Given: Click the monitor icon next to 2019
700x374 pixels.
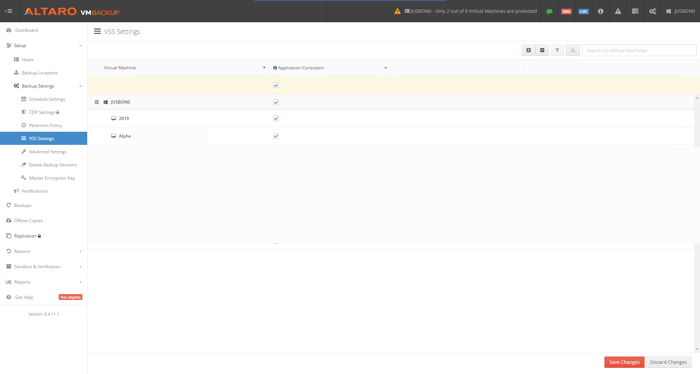Looking at the screenshot, I should point(114,119).
